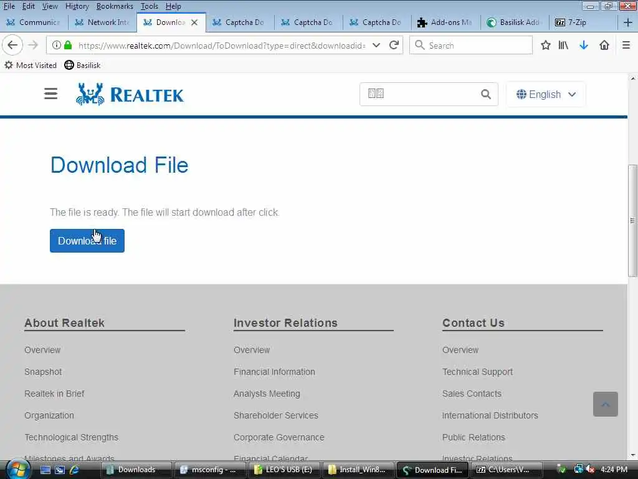638x479 pixels.
Task: Click the Windows Start orb
Action: (x=17, y=469)
